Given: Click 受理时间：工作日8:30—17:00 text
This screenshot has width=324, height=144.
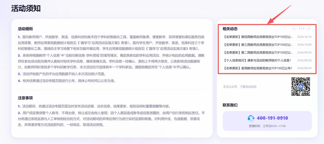Looking at the screenshot, I should click(267, 126).
